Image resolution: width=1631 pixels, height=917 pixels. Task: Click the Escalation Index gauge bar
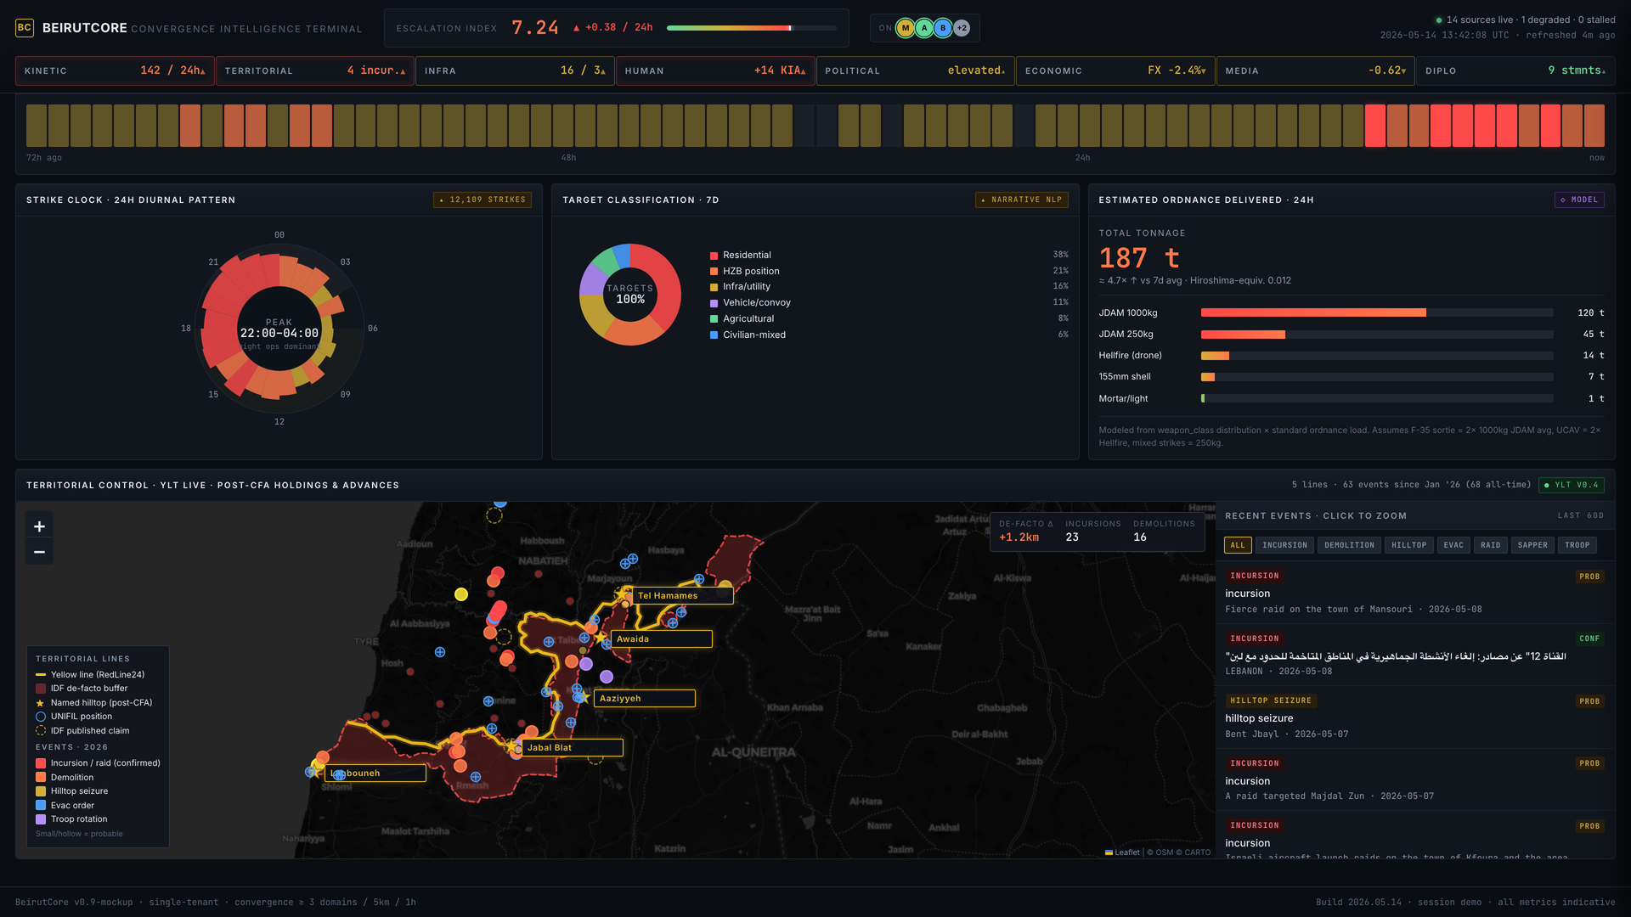[x=751, y=28]
